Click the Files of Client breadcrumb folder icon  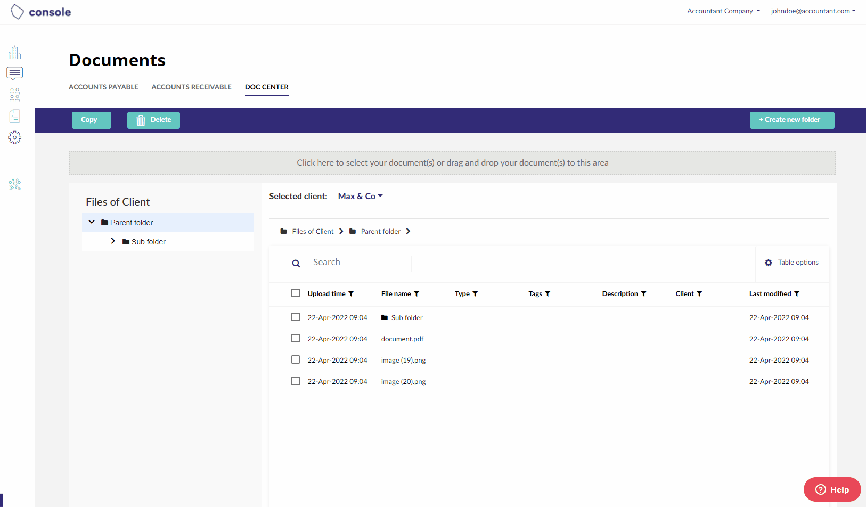click(284, 231)
